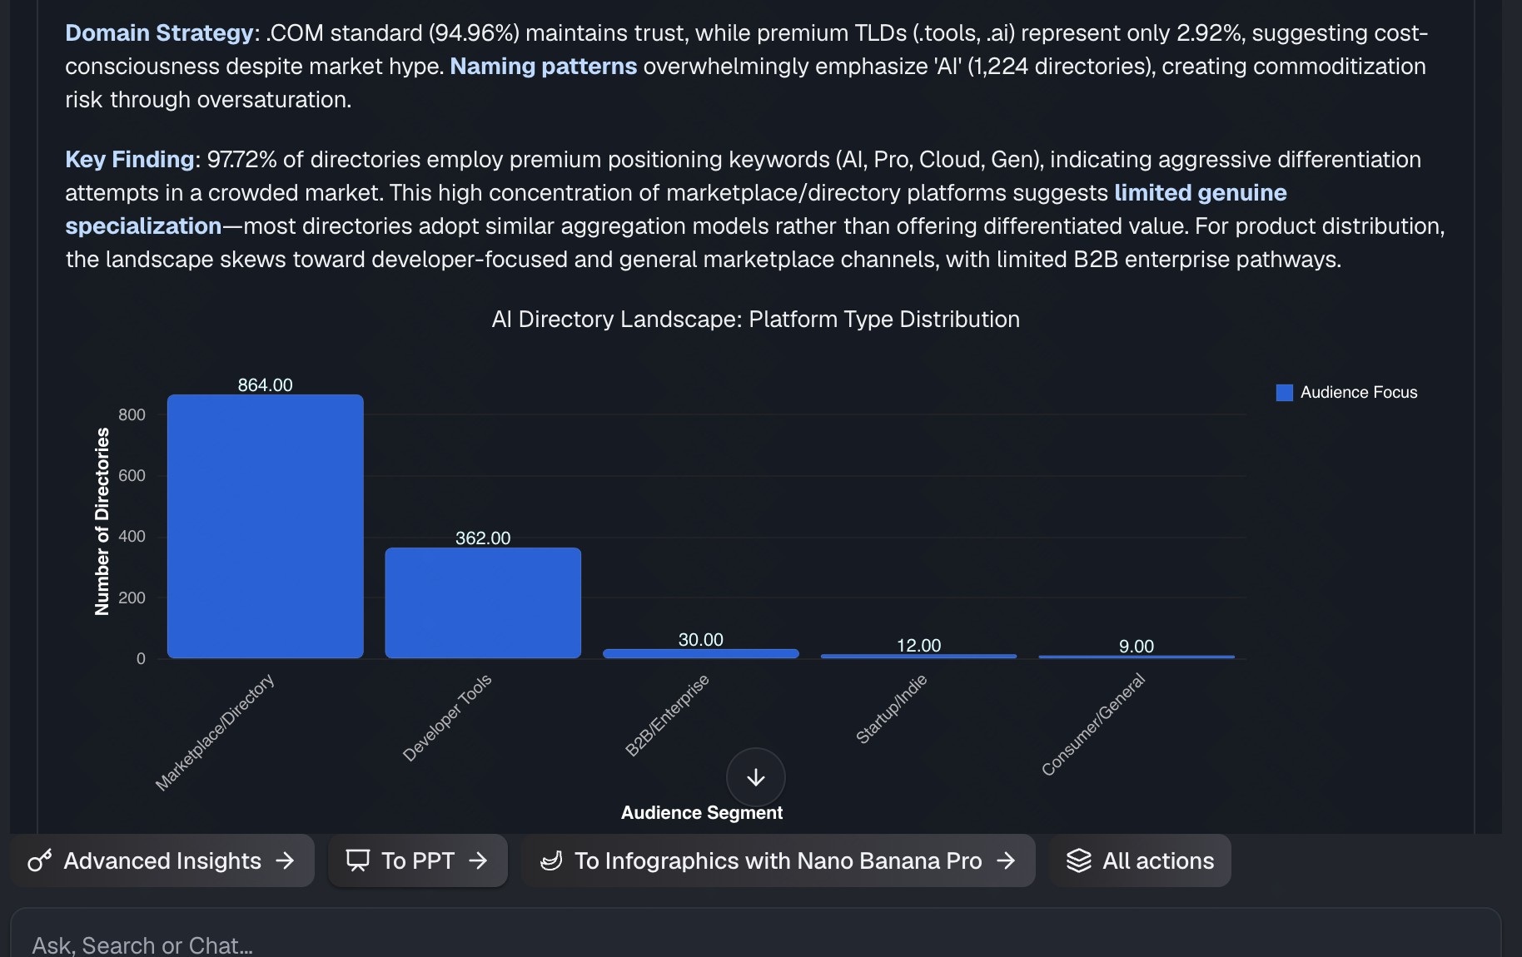Click the arrow on the Infographics button

coord(1006,860)
